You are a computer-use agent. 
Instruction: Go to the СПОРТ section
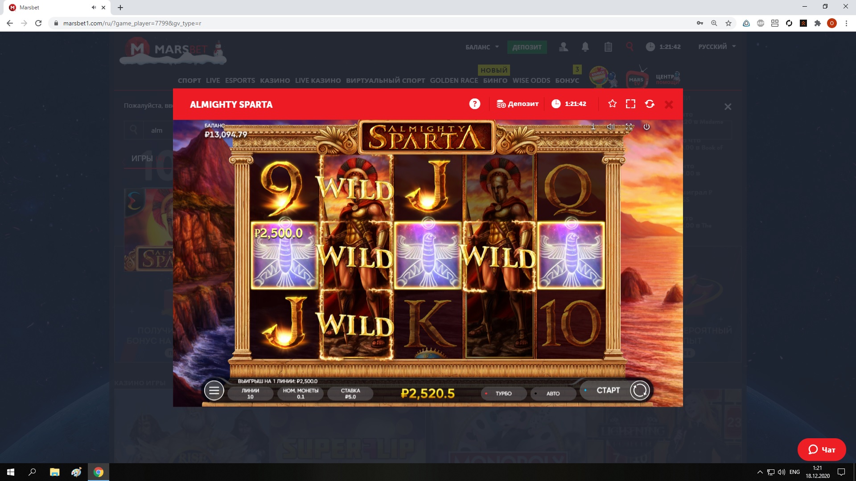point(189,81)
